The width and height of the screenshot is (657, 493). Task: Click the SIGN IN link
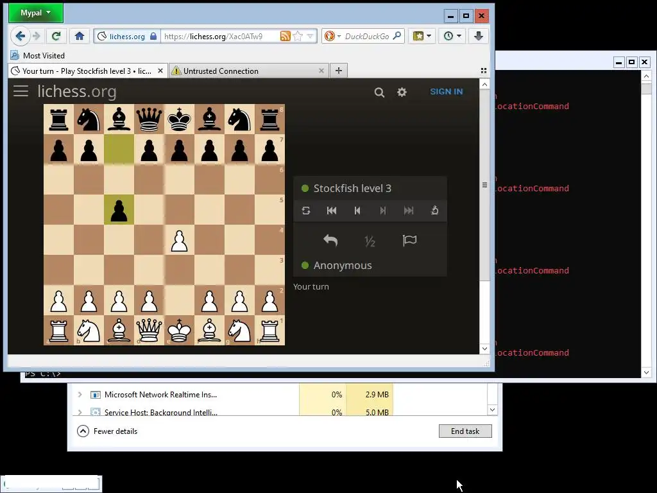coord(447,91)
